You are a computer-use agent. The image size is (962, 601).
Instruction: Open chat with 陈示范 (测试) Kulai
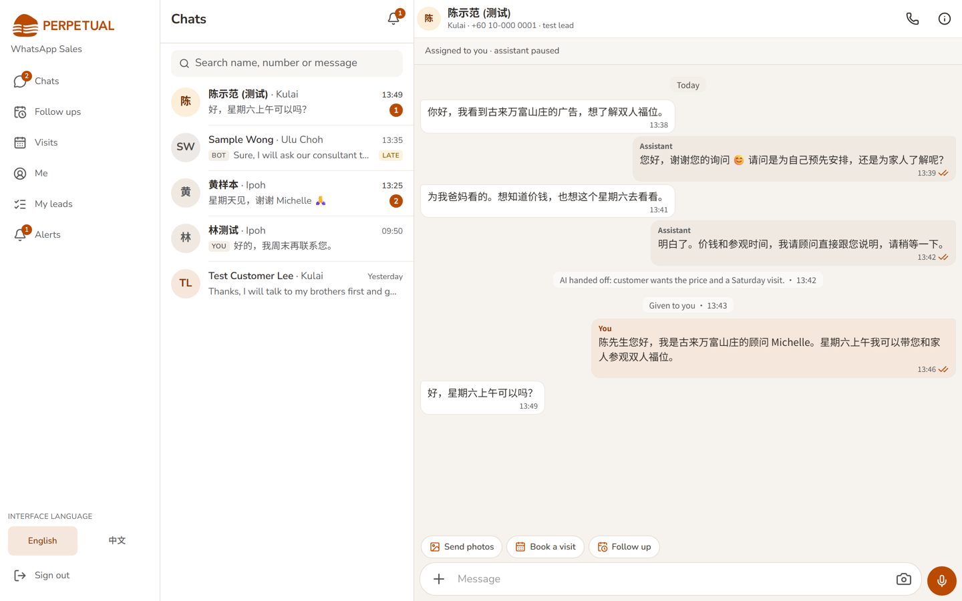pos(287,102)
